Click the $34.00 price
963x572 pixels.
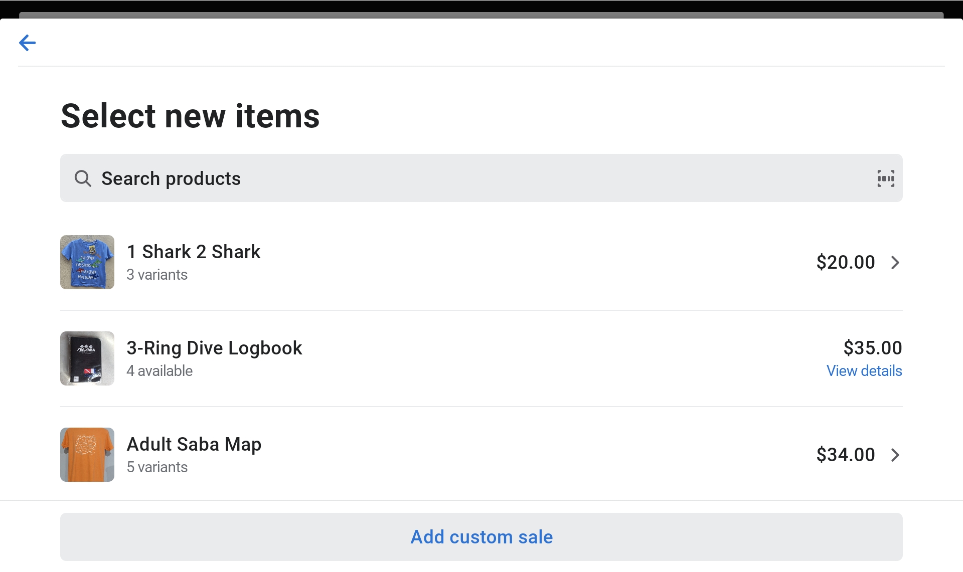pos(846,455)
